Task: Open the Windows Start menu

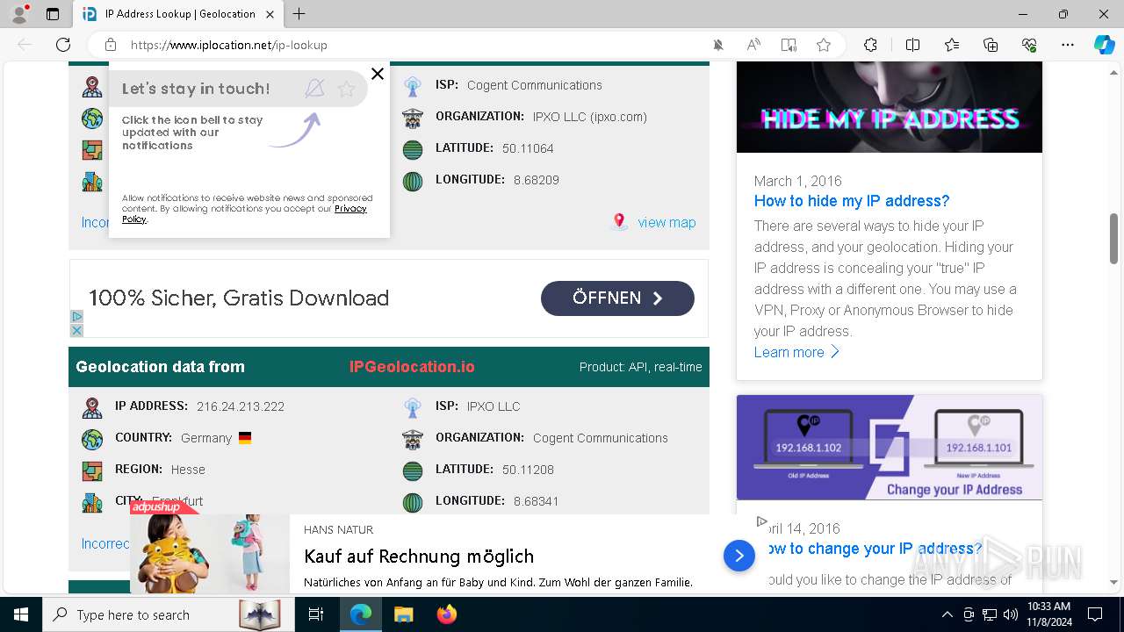Action: coord(21,614)
